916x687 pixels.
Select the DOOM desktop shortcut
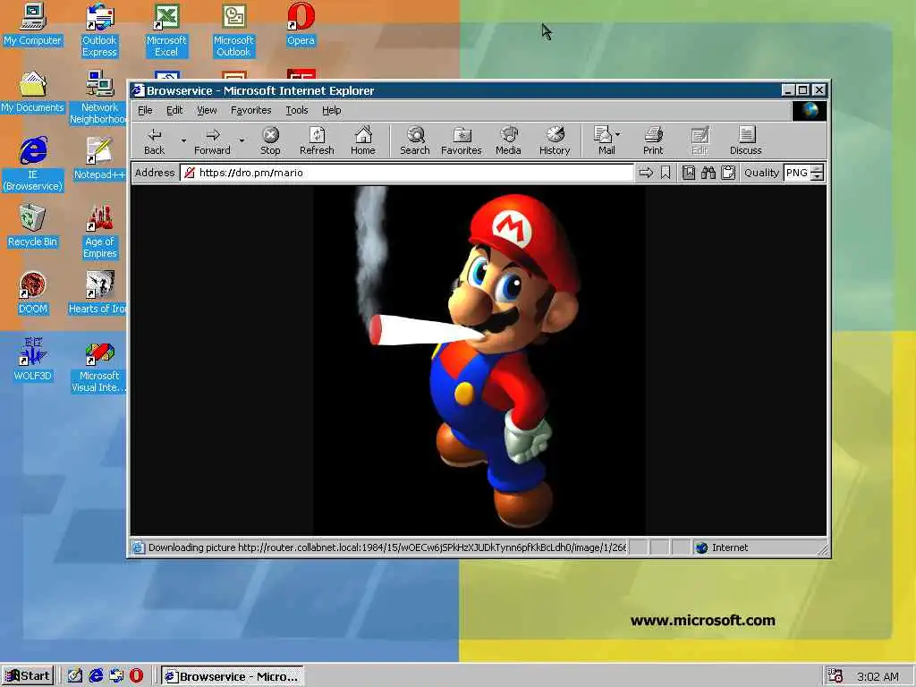click(32, 293)
